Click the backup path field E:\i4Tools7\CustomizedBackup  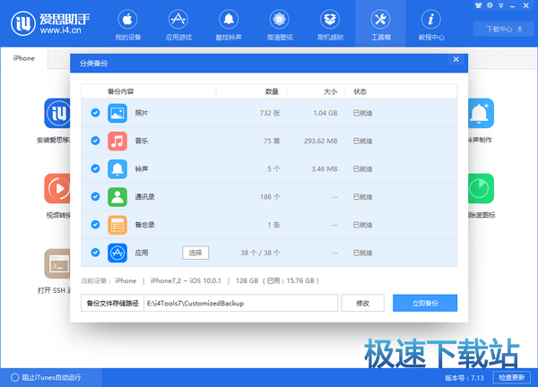240,303
